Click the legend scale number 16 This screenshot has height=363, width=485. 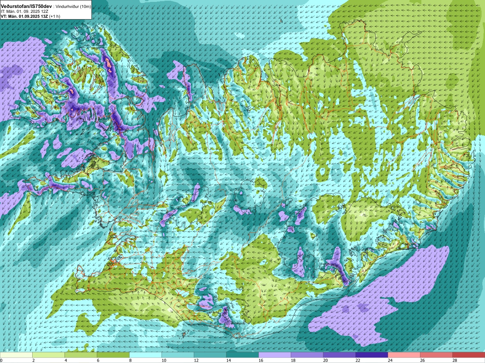[x=261, y=360]
